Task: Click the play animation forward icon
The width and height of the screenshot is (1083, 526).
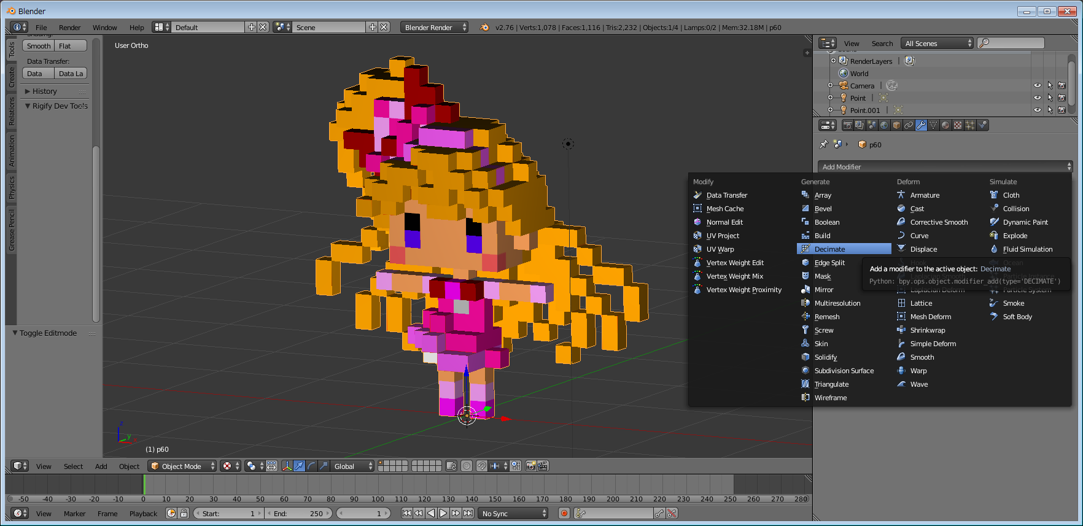Action: point(443,513)
